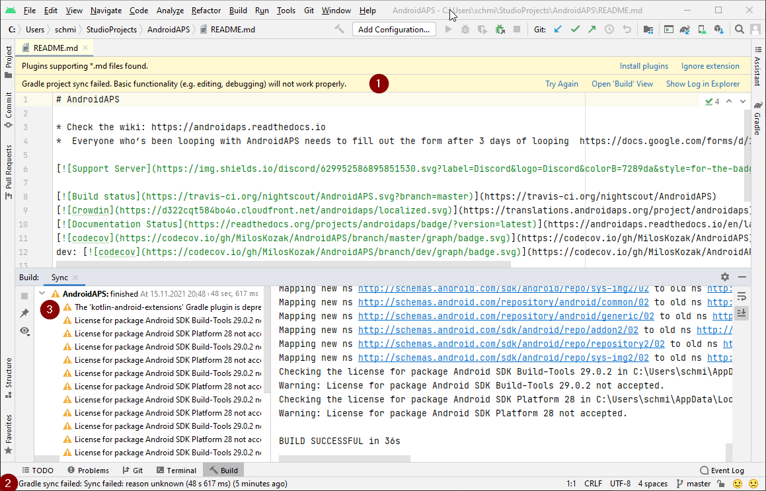Go to previous highlighted problem arrow
Image resolution: width=766 pixels, height=491 pixels.
pos(729,101)
